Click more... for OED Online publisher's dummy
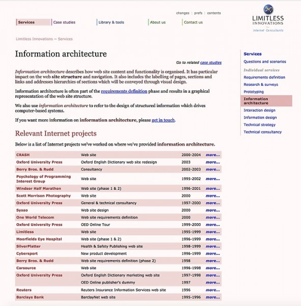This screenshot has width=301, height=306. click(213, 283)
